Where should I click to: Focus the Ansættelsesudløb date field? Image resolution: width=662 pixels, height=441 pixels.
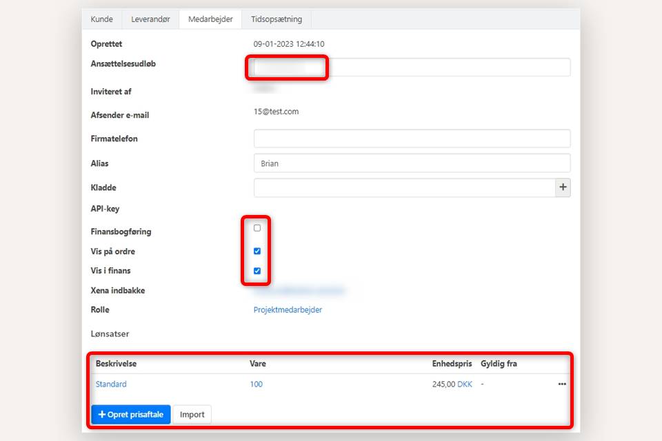(412, 68)
